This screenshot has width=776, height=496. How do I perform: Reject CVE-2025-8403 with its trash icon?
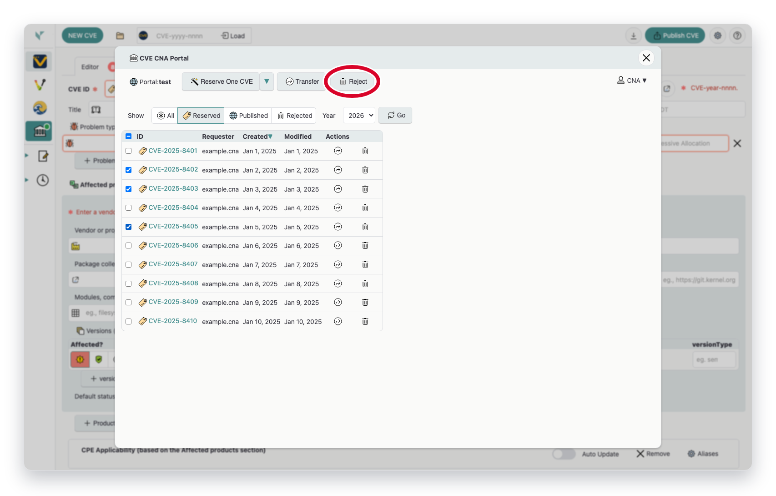(x=365, y=189)
